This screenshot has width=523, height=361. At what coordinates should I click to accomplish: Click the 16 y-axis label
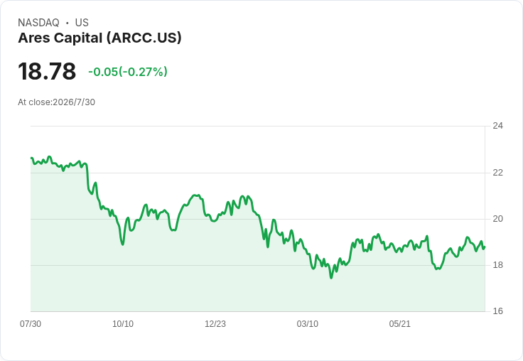click(497, 311)
